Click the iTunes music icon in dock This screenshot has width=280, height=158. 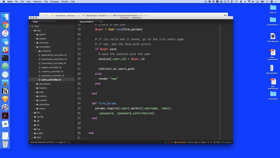(x=5, y=33)
